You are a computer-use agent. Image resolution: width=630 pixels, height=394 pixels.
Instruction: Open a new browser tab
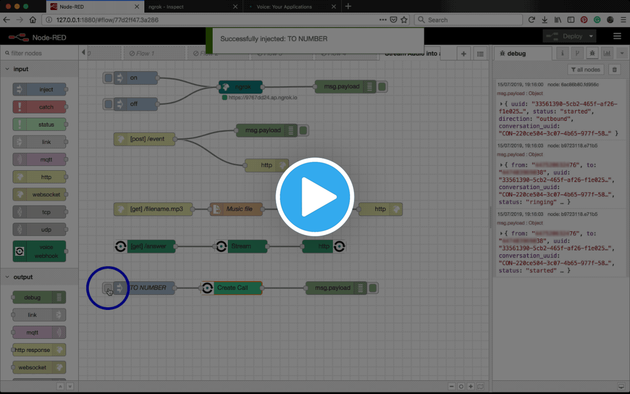click(349, 7)
